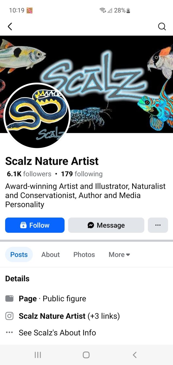This screenshot has height=365, width=173.
Task: Open the 6.1K followers list
Action: tap(28, 174)
